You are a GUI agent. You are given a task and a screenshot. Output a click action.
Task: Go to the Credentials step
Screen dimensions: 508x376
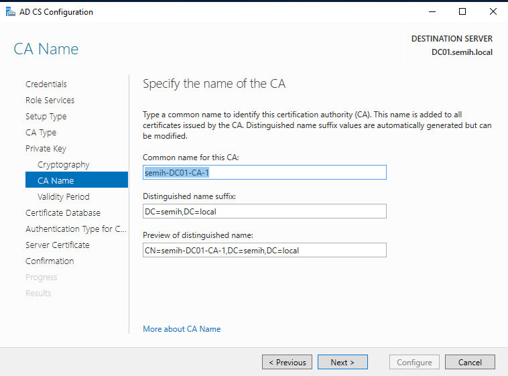(x=46, y=84)
